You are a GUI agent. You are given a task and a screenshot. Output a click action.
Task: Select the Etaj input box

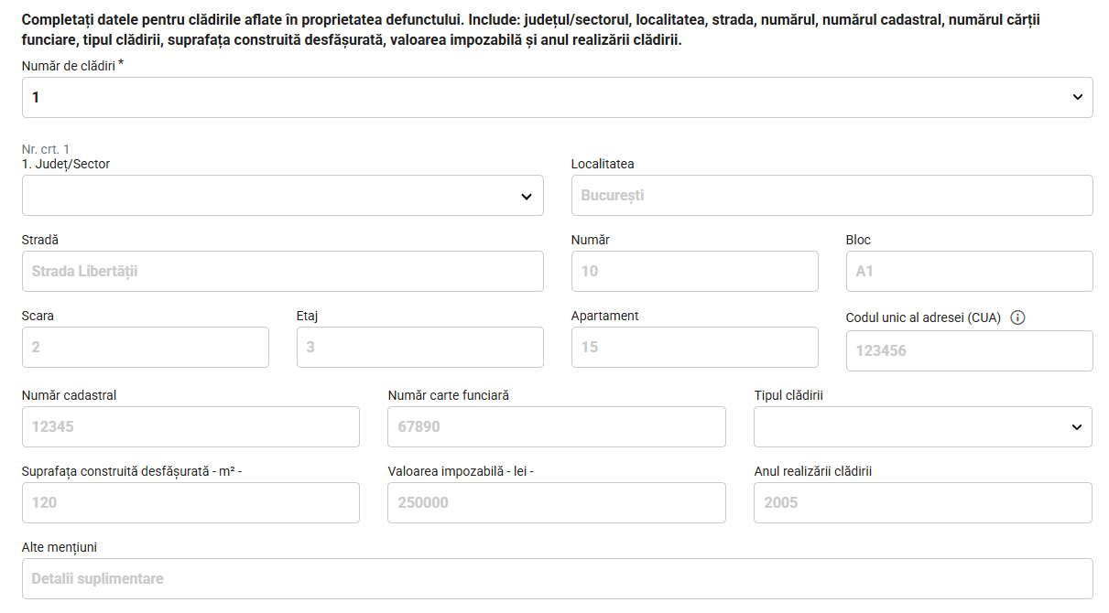pyautogui.click(x=419, y=348)
